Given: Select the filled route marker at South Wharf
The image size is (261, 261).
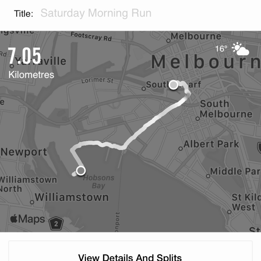Looking at the screenshot, I should (x=174, y=85).
